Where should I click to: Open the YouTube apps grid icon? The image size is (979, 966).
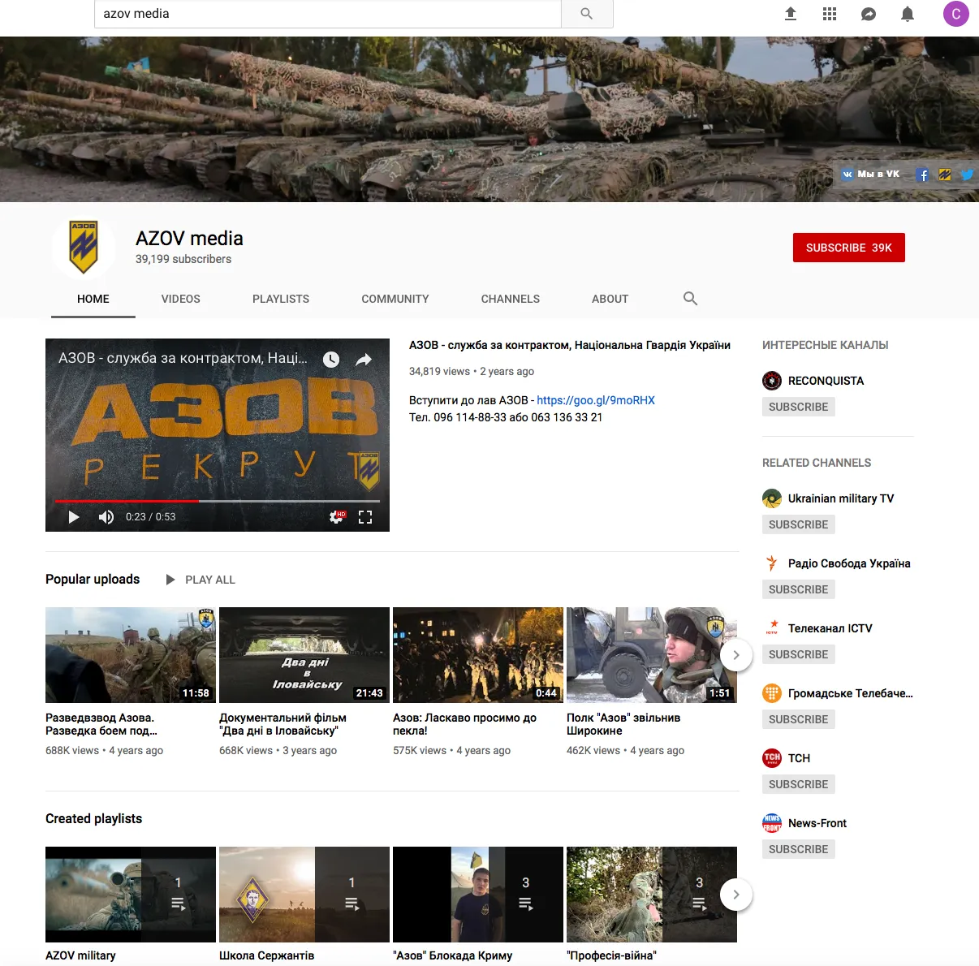click(830, 14)
